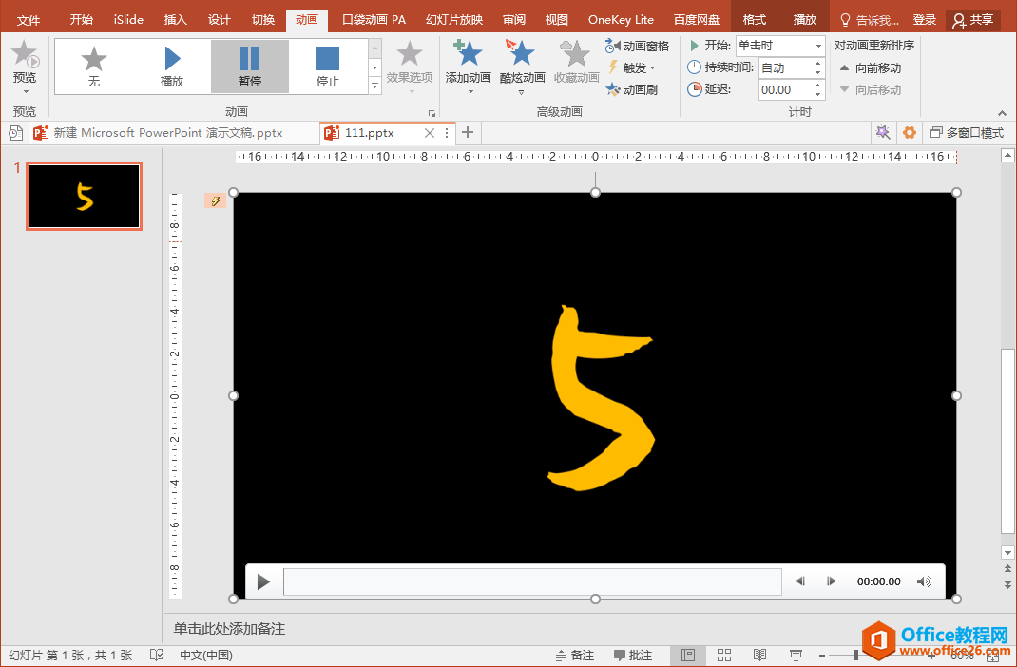Switch to slide sorter view in status bar
The width and height of the screenshot is (1017, 667).
pyautogui.click(x=724, y=656)
